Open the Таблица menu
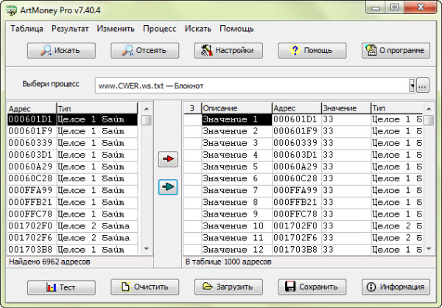The image size is (442, 308). click(27, 29)
